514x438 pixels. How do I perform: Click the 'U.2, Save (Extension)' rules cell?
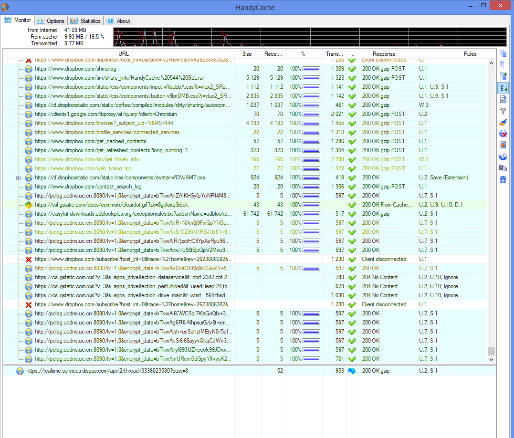[443, 177]
